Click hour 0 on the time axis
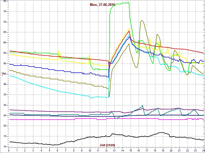This screenshot has height=153, width=205. 9,150
